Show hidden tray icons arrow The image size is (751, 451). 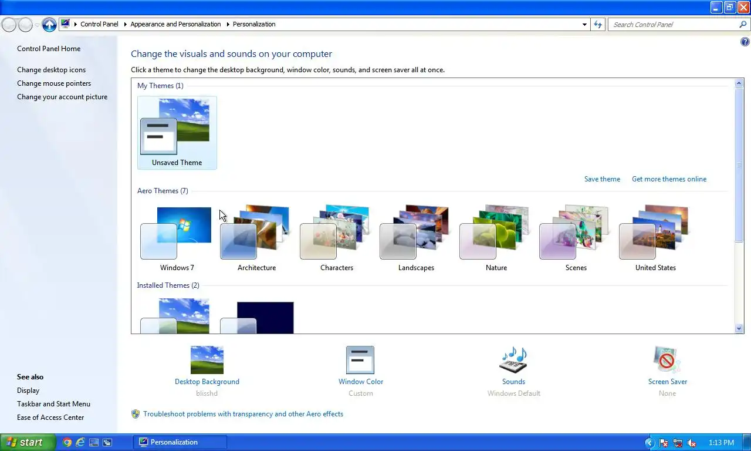[649, 443]
